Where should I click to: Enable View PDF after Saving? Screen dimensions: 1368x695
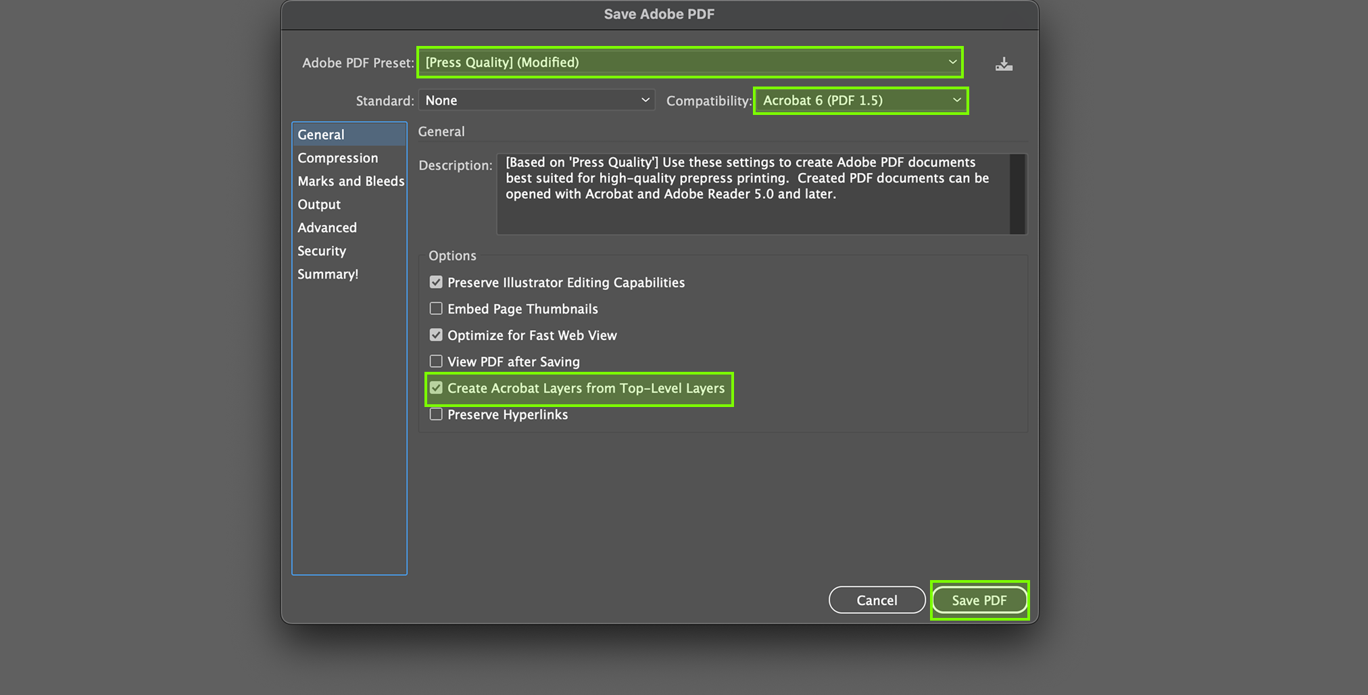(x=436, y=362)
